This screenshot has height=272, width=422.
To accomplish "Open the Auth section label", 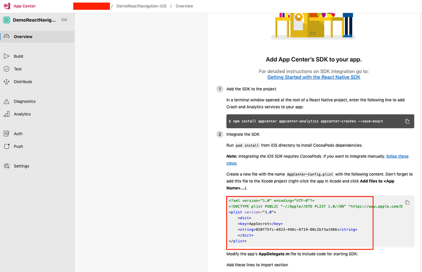I will click(18, 134).
